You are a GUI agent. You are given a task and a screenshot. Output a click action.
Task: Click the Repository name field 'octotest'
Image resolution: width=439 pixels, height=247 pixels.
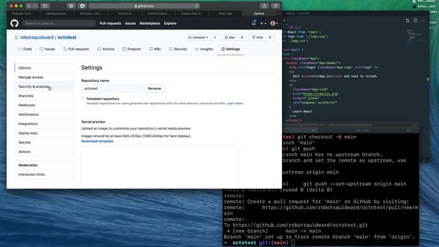[112, 89]
